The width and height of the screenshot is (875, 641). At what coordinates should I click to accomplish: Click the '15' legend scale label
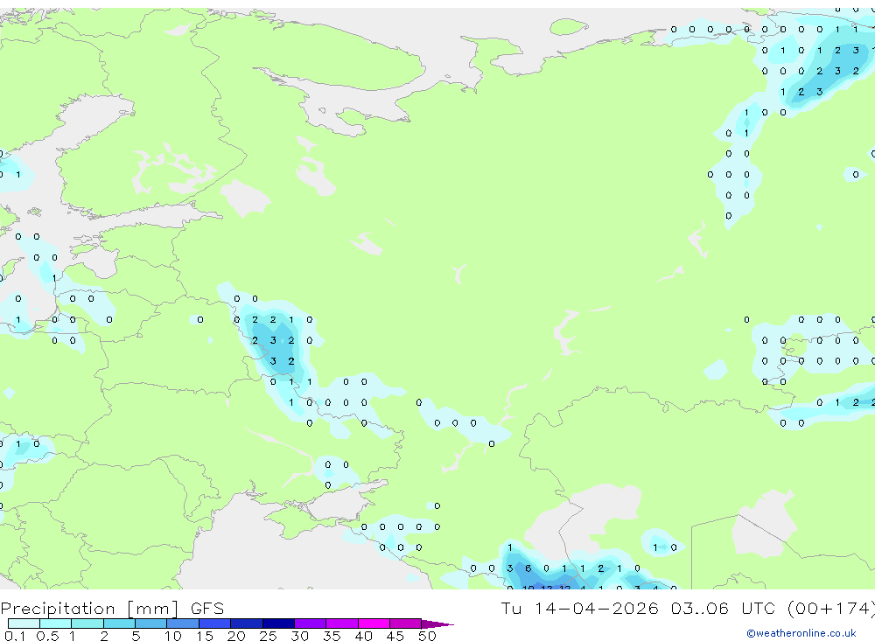click(x=205, y=636)
